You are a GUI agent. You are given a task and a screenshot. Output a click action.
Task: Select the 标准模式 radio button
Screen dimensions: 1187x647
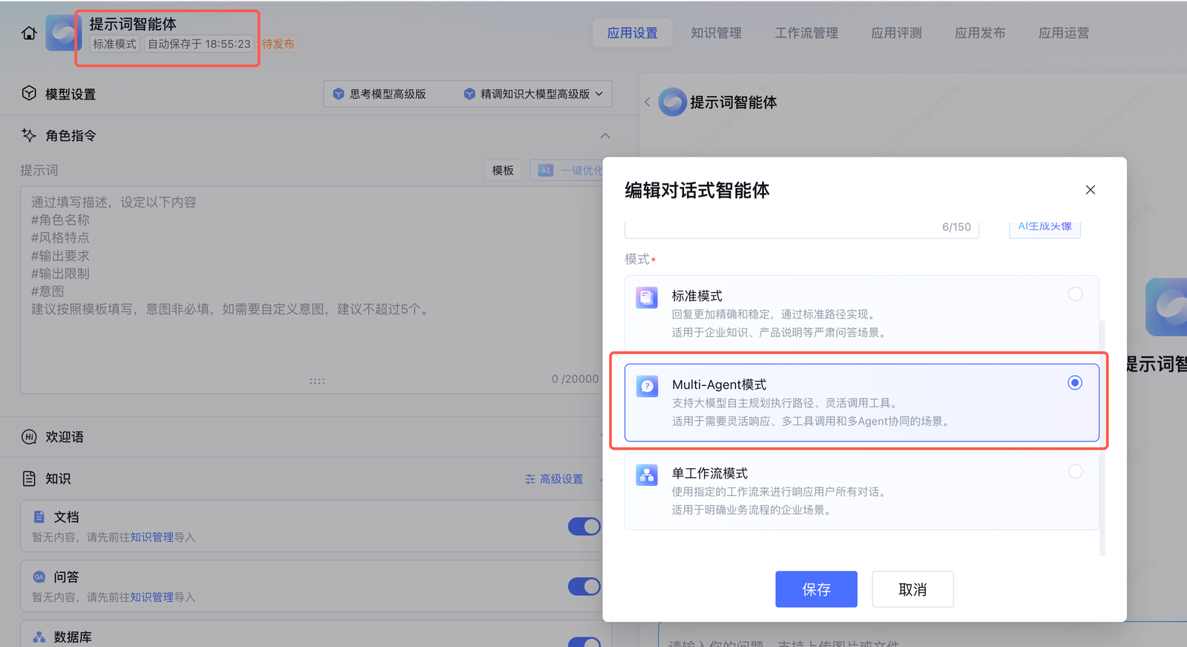pos(1075,295)
